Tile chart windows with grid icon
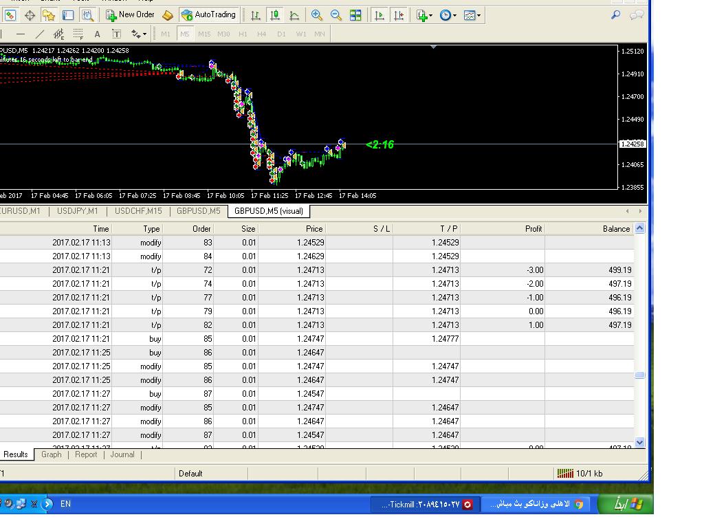 tap(355, 15)
